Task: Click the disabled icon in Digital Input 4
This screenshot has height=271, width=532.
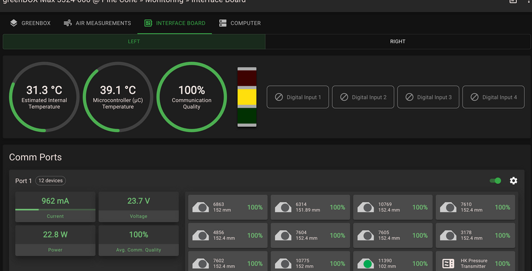Action: tap(474, 97)
